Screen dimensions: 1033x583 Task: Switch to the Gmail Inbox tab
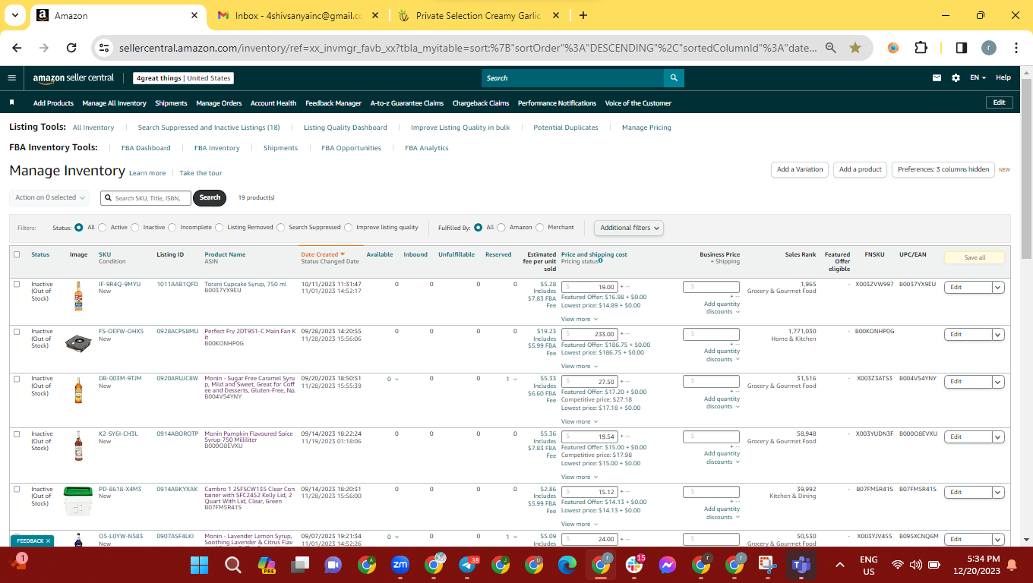coord(298,15)
